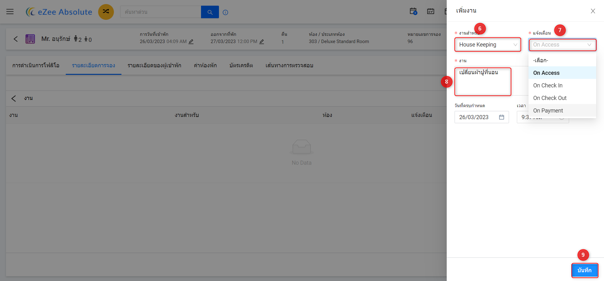Open calendar picker icon in due date
This screenshot has height=281, width=604.
[x=502, y=117]
